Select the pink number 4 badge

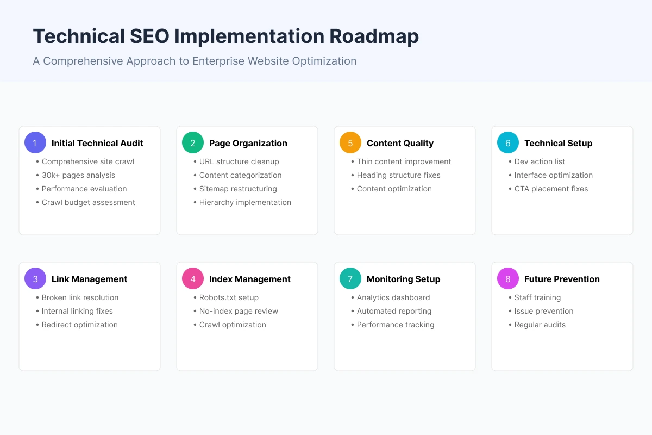tap(192, 278)
